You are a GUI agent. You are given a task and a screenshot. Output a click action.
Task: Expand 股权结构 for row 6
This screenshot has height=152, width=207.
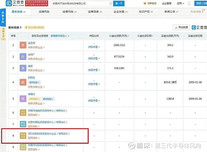pos(34,115)
